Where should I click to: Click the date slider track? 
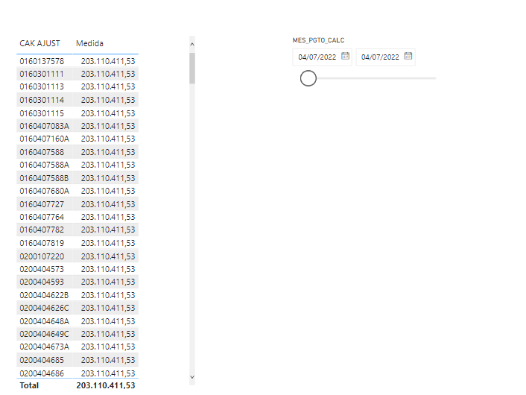[377, 78]
